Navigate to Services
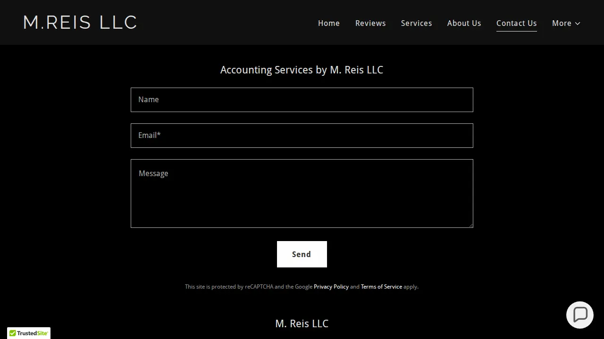The height and width of the screenshot is (339, 604). (417, 23)
